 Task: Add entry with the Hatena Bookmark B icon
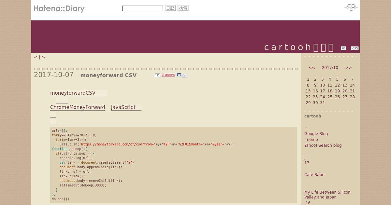click(157, 75)
